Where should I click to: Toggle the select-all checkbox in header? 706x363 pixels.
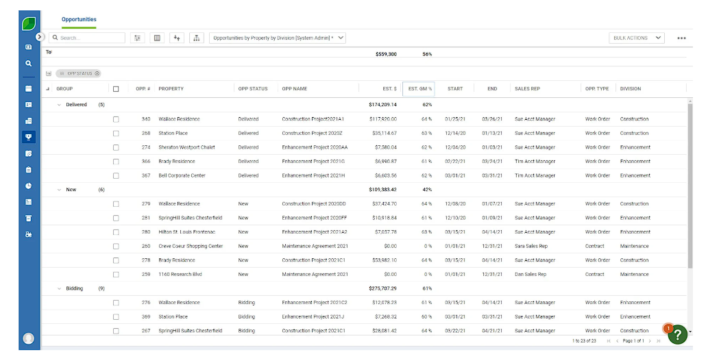click(116, 89)
